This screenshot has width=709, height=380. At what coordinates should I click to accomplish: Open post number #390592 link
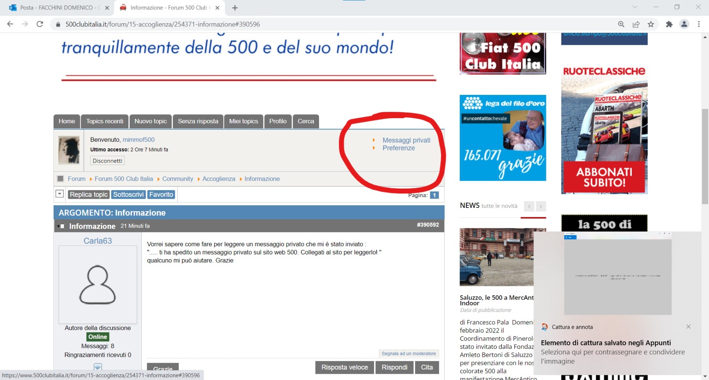(428, 225)
